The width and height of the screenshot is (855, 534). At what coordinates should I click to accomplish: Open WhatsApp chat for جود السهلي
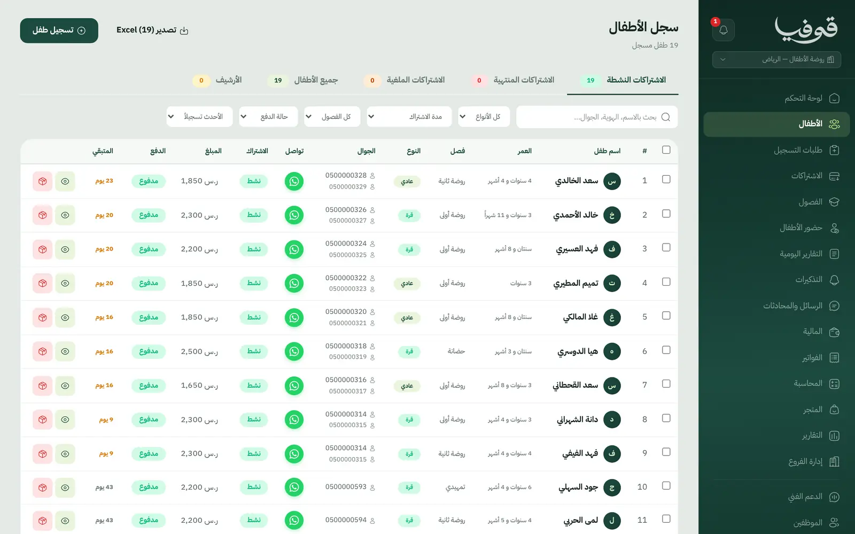(x=294, y=487)
